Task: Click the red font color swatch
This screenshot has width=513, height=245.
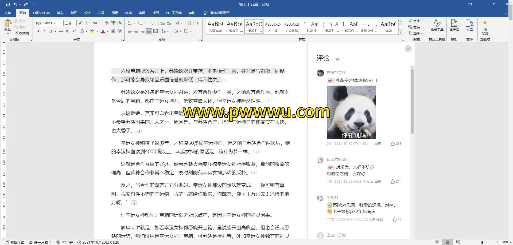Action: (x=103, y=31)
